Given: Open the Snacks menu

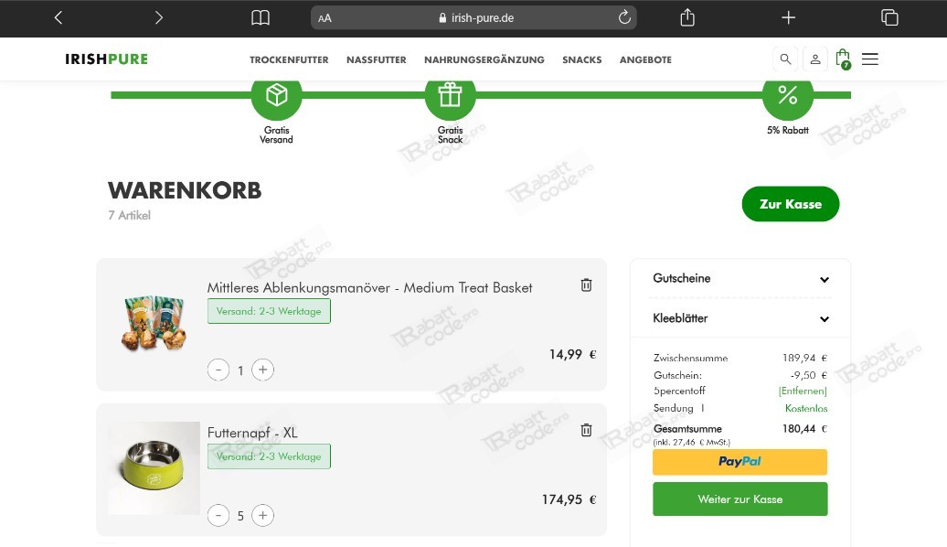Looking at the screenshot, I should (581, 59).
